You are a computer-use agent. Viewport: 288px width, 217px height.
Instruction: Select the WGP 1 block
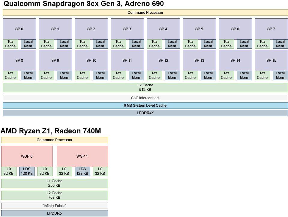(x=82, y=156)
